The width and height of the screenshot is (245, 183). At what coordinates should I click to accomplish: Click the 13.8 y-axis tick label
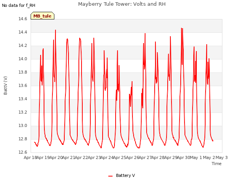(23, 72)
